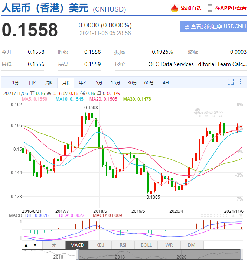Select the 4H chart interval
Image resolution: width=248 pixels, height=263 pixels.
pos(166,82)
